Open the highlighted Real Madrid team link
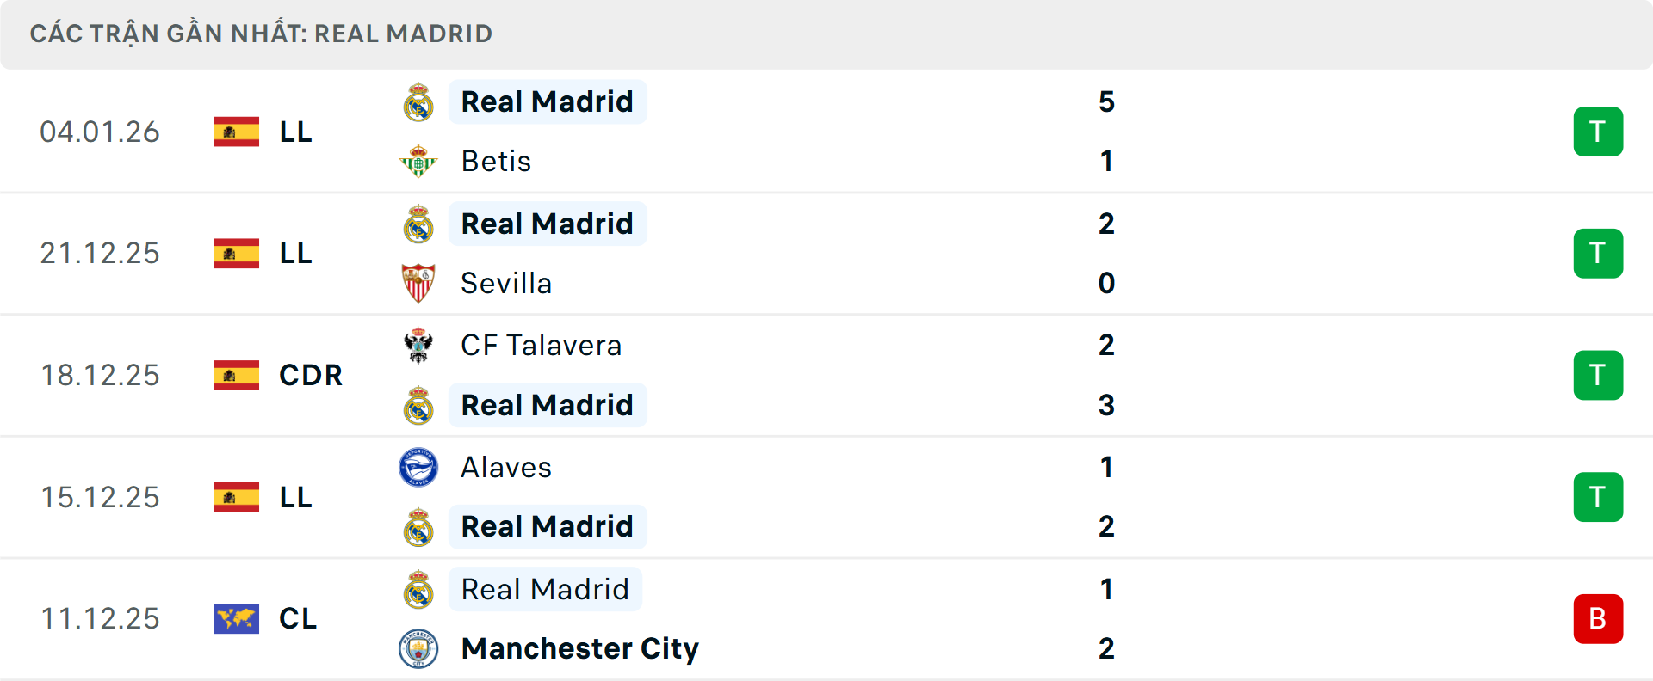The image size is (1653, 681). (548, 101)
